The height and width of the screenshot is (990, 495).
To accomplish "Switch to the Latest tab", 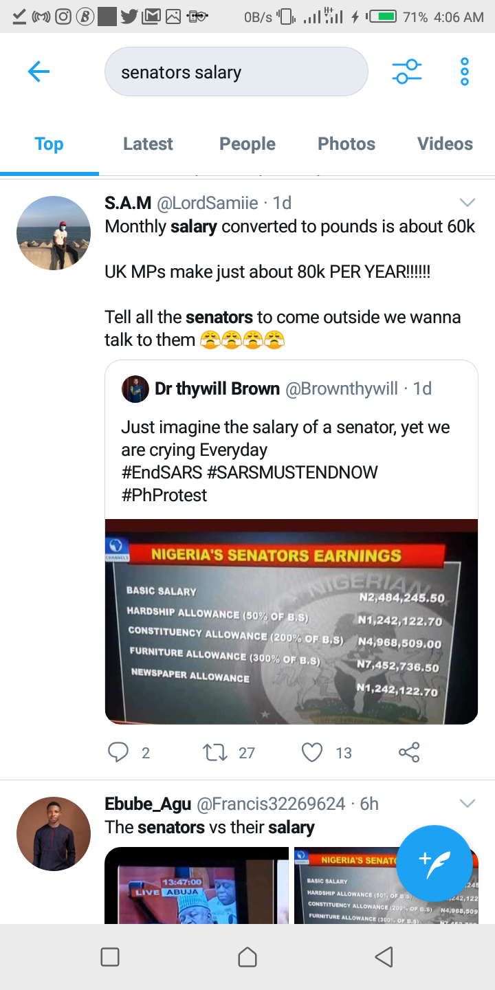I will tap(148, 144).
